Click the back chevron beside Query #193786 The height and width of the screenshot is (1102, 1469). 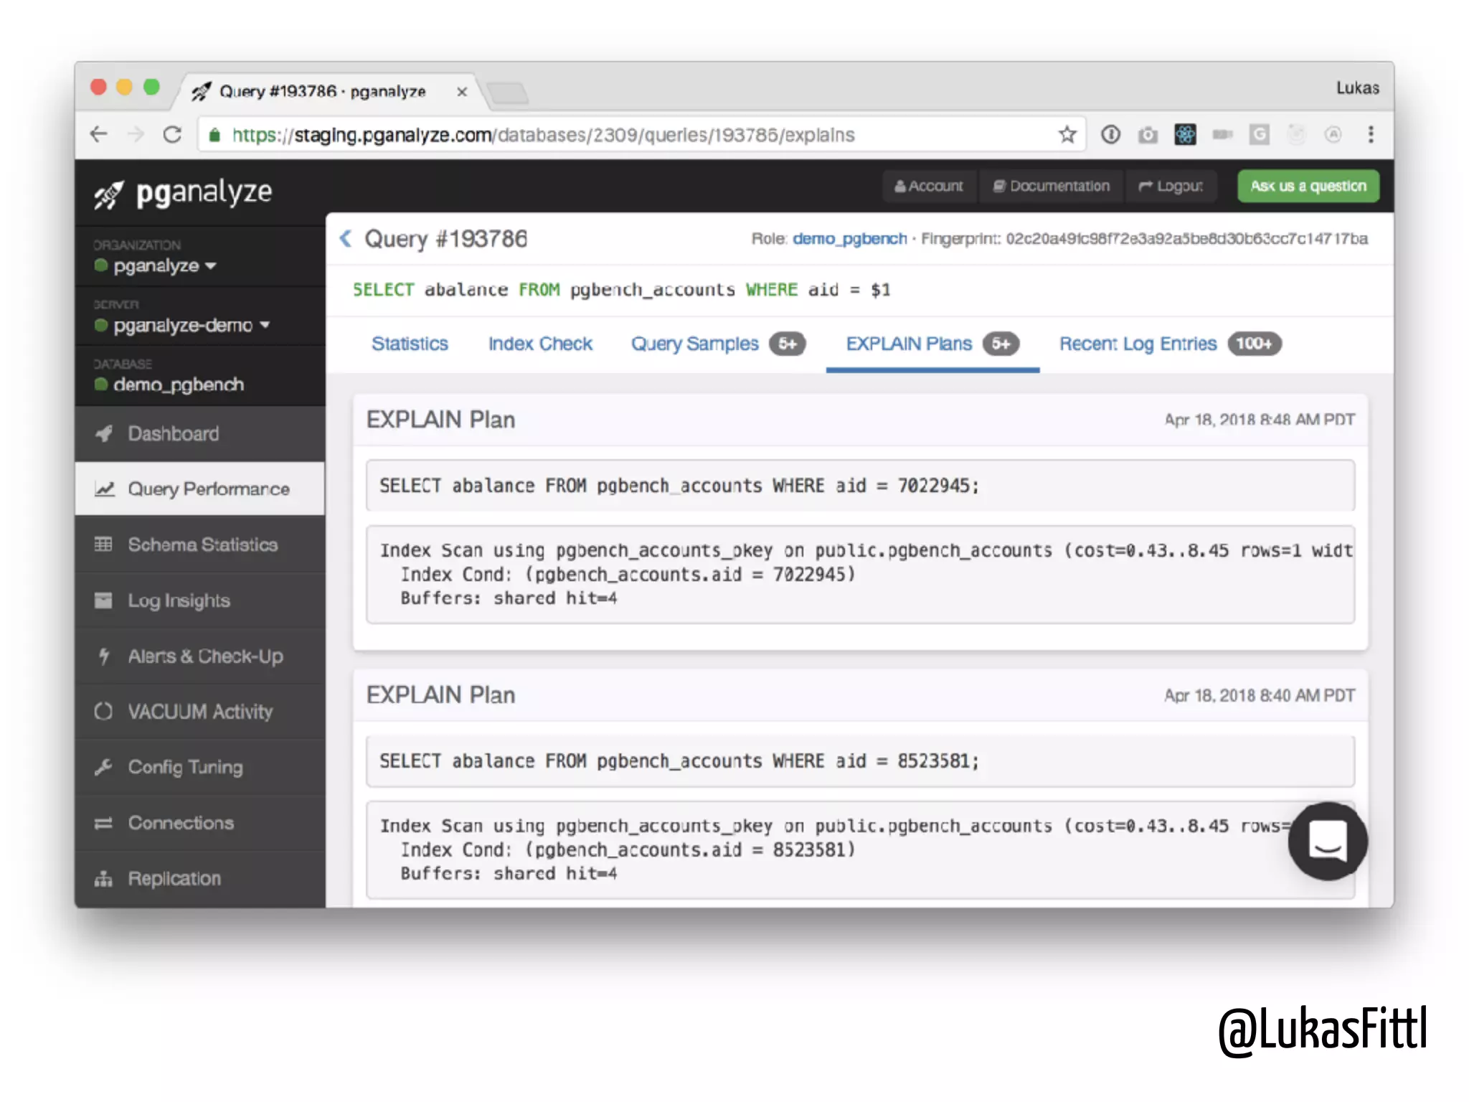(x=346, y=239)
